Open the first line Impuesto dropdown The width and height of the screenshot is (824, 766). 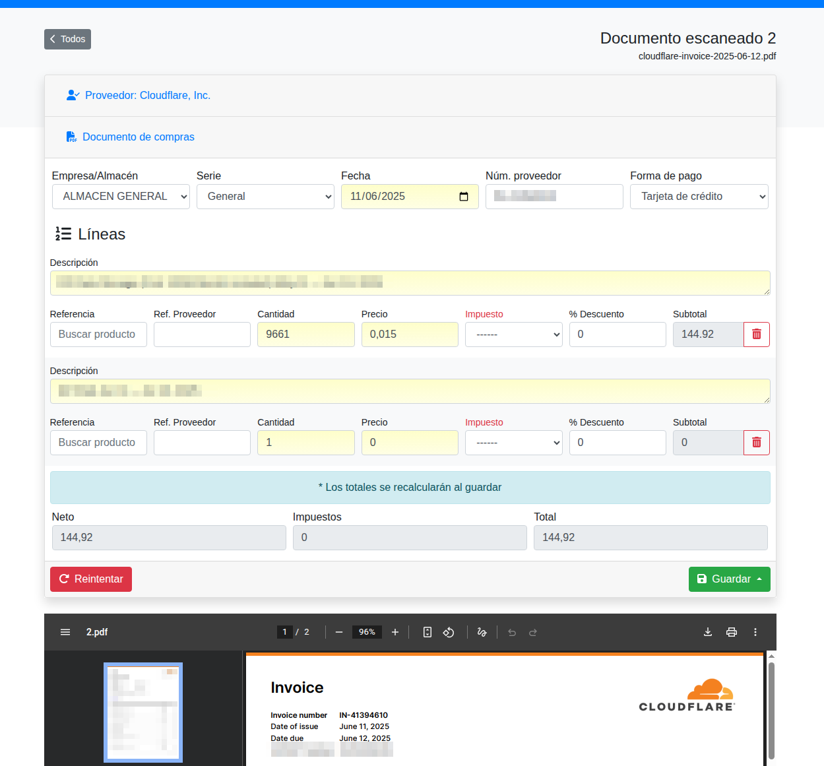[x=513, y=335]
